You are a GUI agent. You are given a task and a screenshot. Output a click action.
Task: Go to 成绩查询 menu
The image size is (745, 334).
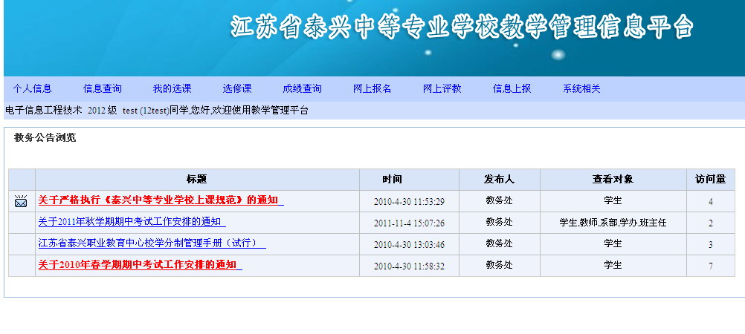[302, 88]
